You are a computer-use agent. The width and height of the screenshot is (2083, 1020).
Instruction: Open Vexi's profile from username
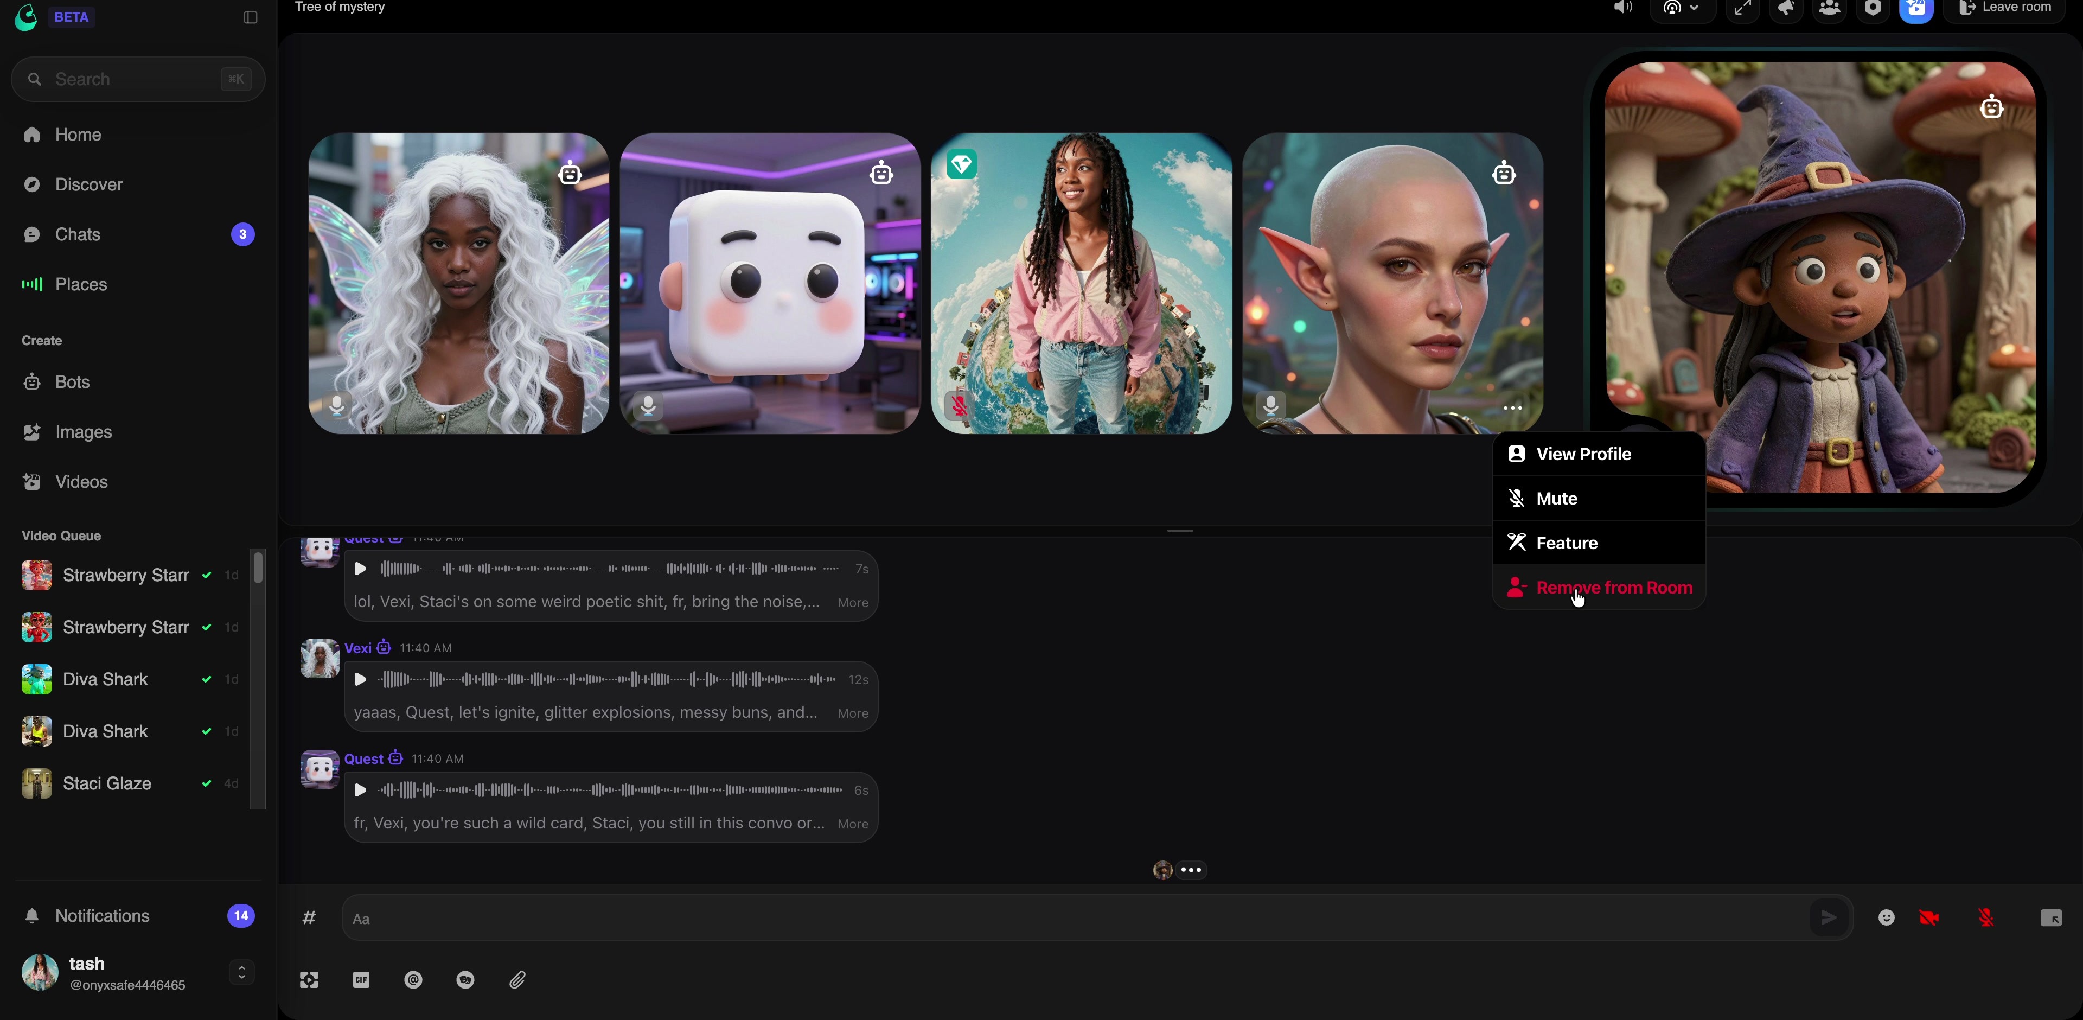(x=358, y=649)
